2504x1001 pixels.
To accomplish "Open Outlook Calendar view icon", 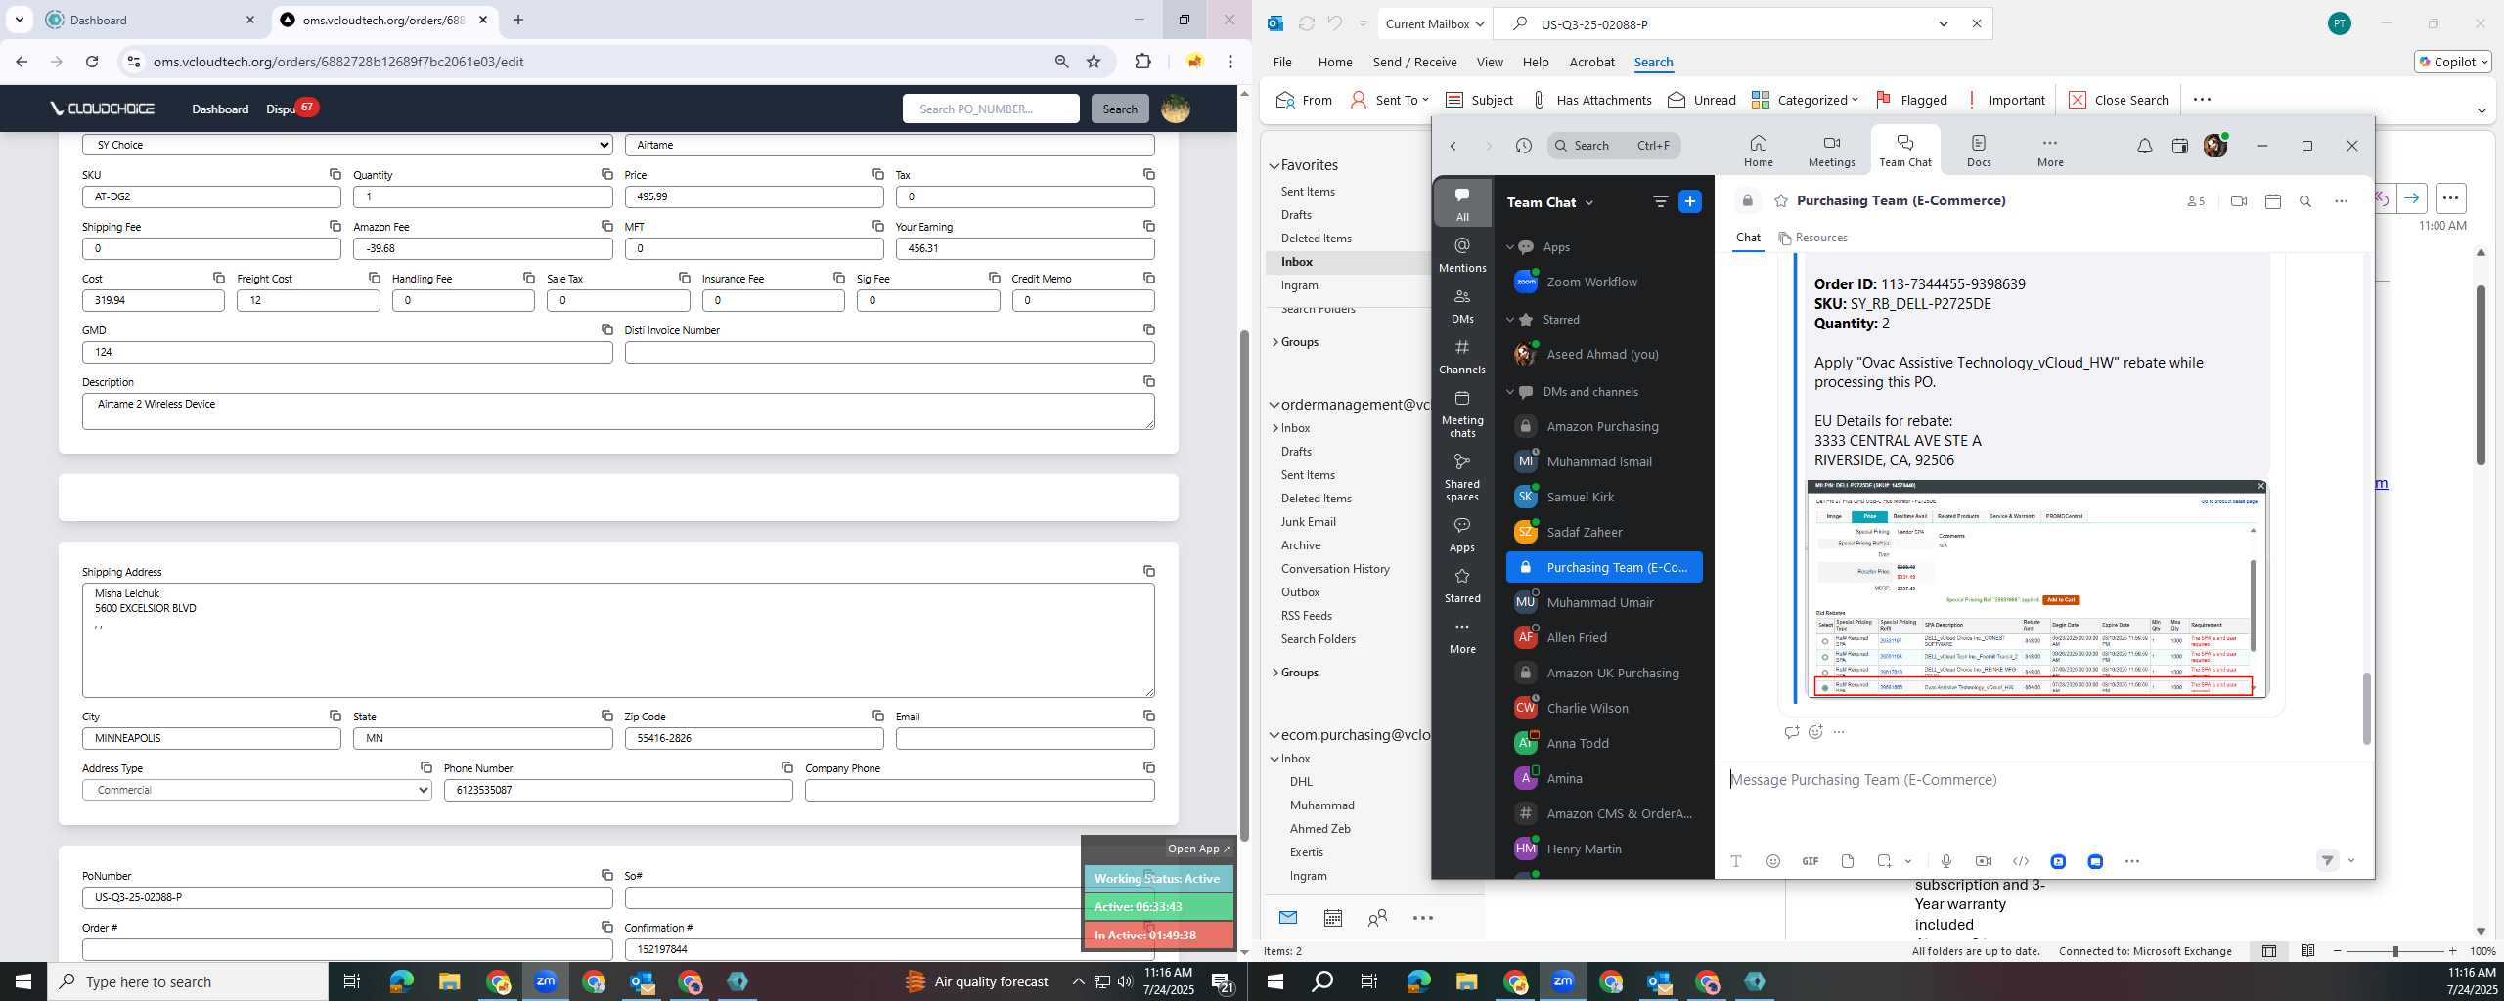I will (1332, 918).
